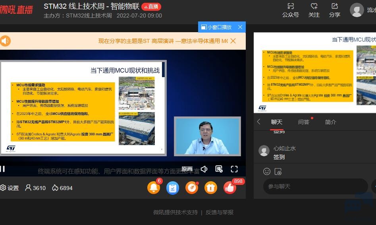
Task: Click the 3610 viewer count
Action: point(35,188)
